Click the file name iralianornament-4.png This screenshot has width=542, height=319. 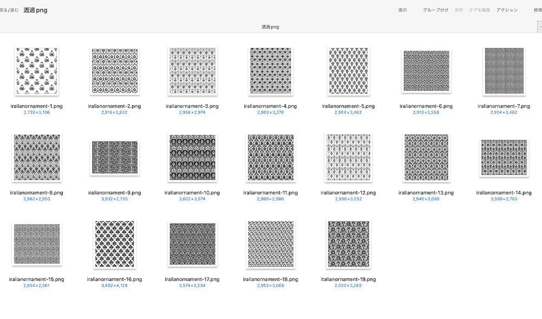(270, 106)
